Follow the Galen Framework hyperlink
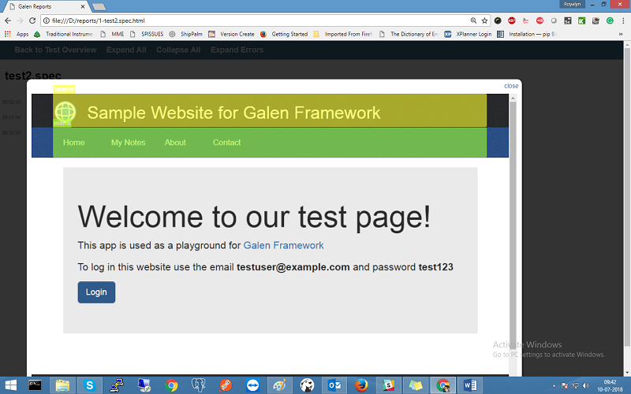This screenshot has height=394, width=631. tap(283, 246)
